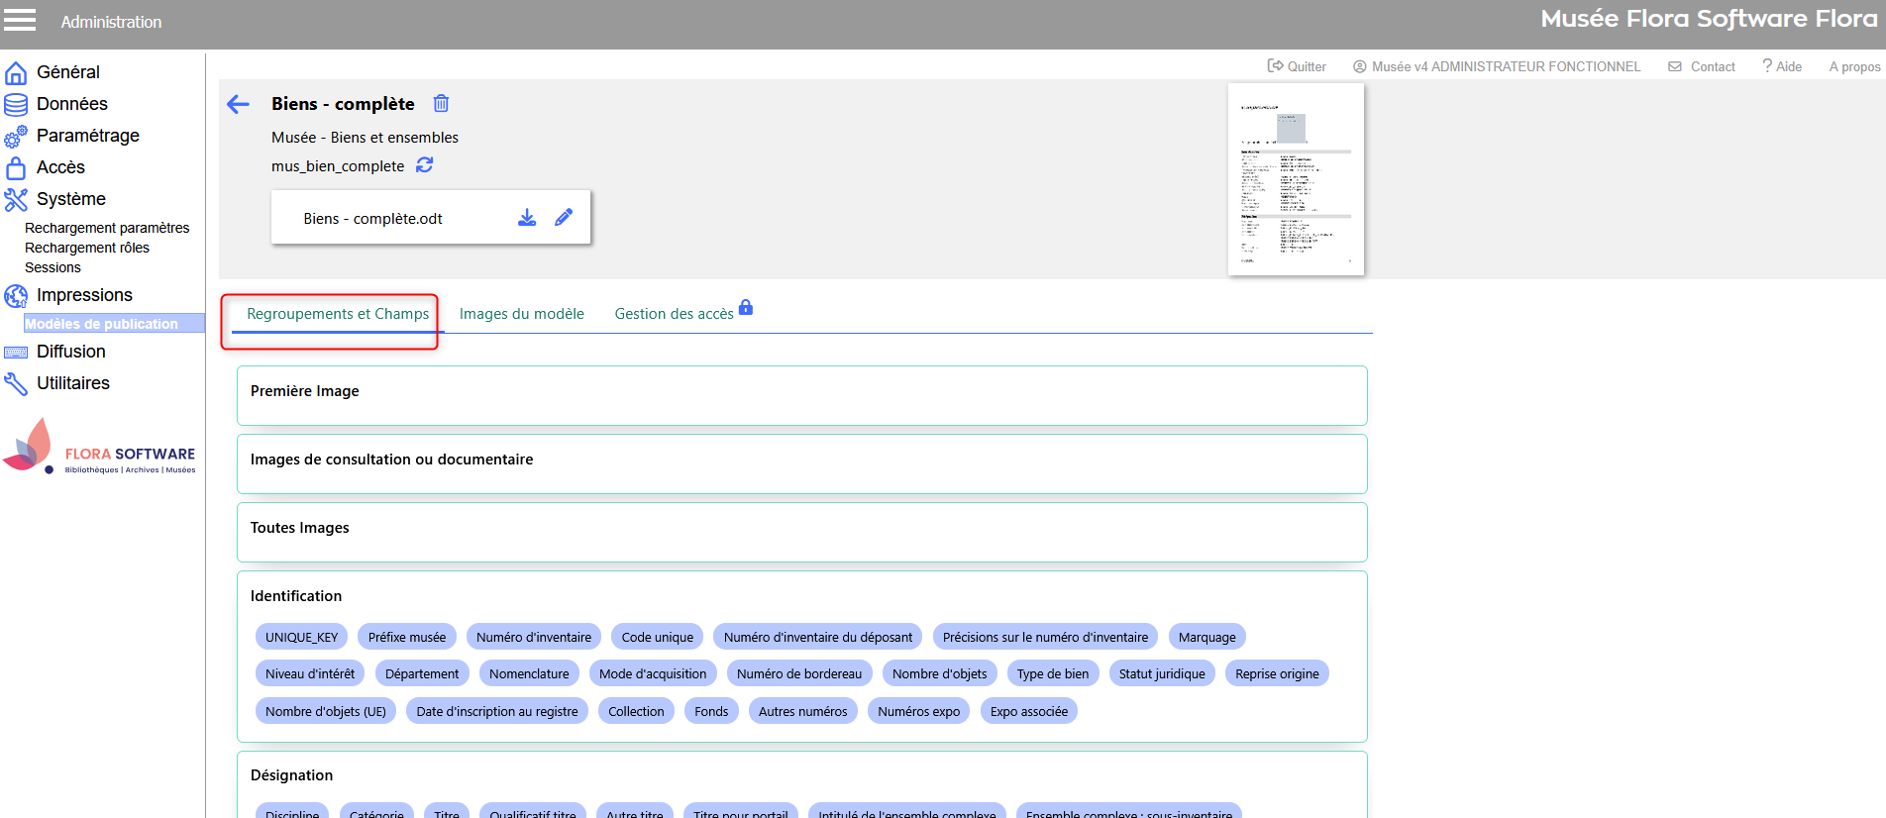The height and width of the screenshot is (818, 1886).
Task: Click the back arrow beside Biens - complète
Action: pos(238,104)
